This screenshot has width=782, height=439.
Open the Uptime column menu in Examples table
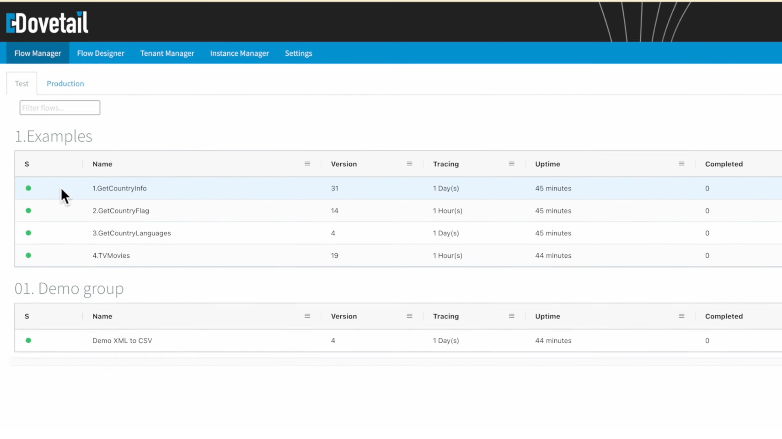[x=681, y=164]
